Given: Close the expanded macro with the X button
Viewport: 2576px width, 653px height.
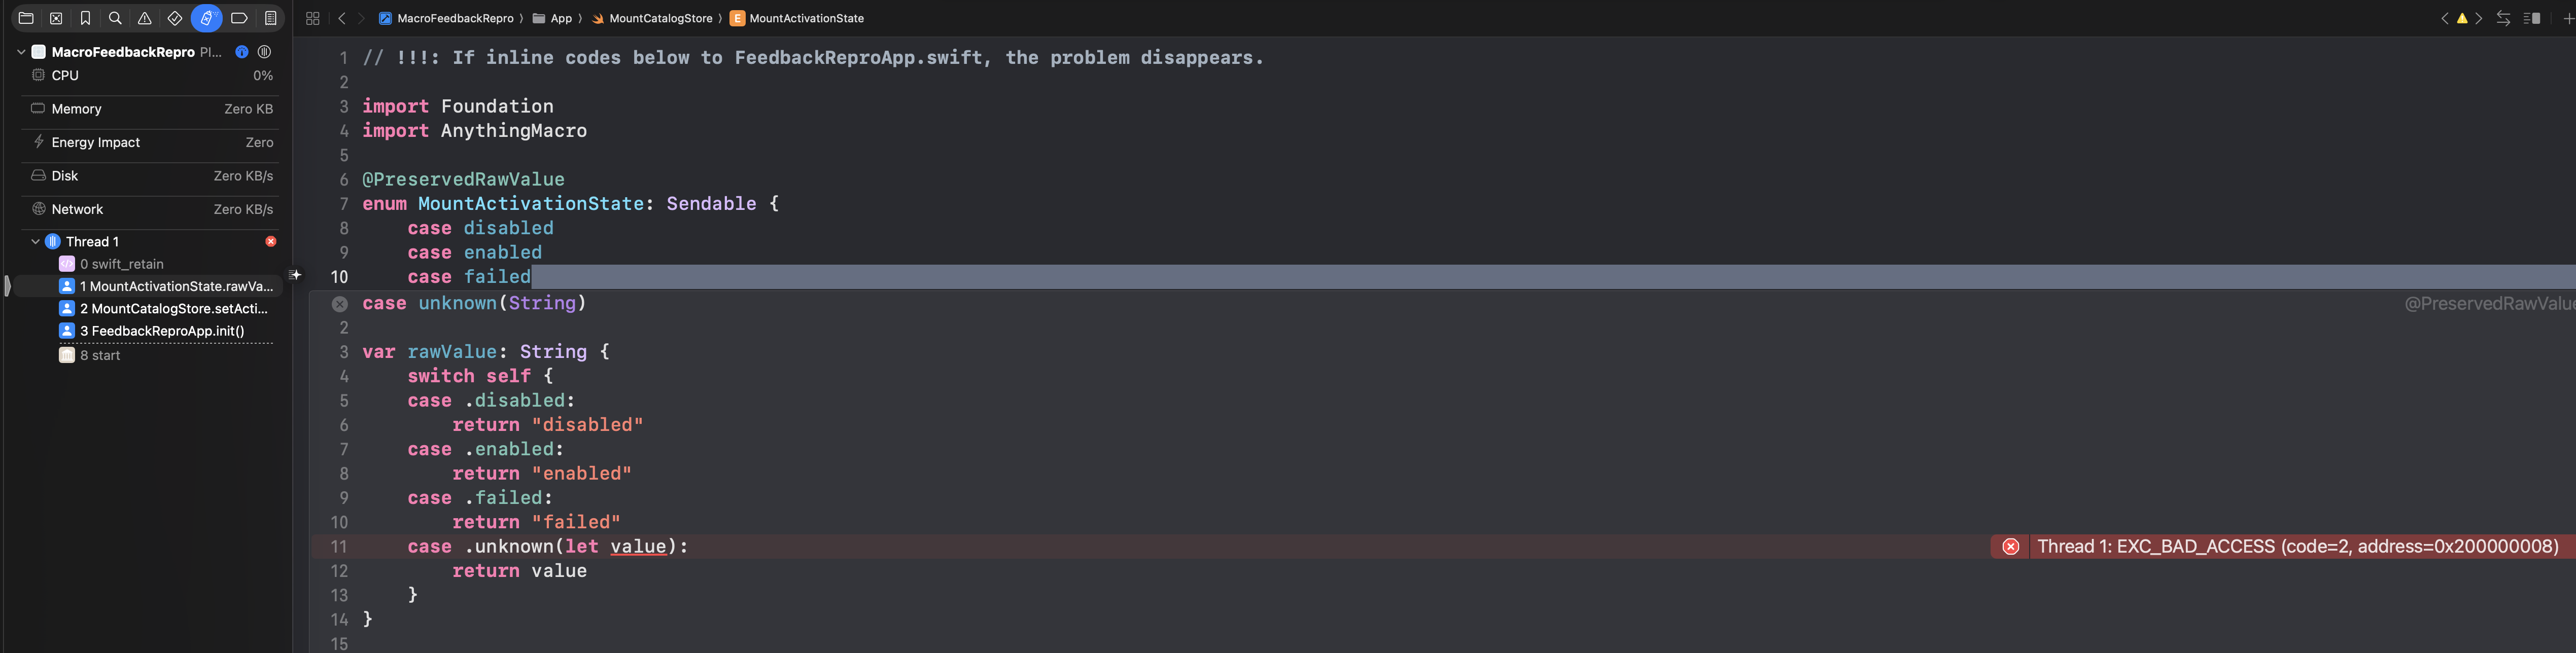Looking at the screenshot, I should tap(340, 304).
